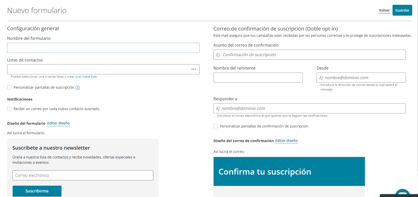Check Recibir un correo por cada nuevo contacto
418x197 pixels.
pos(9,109)
